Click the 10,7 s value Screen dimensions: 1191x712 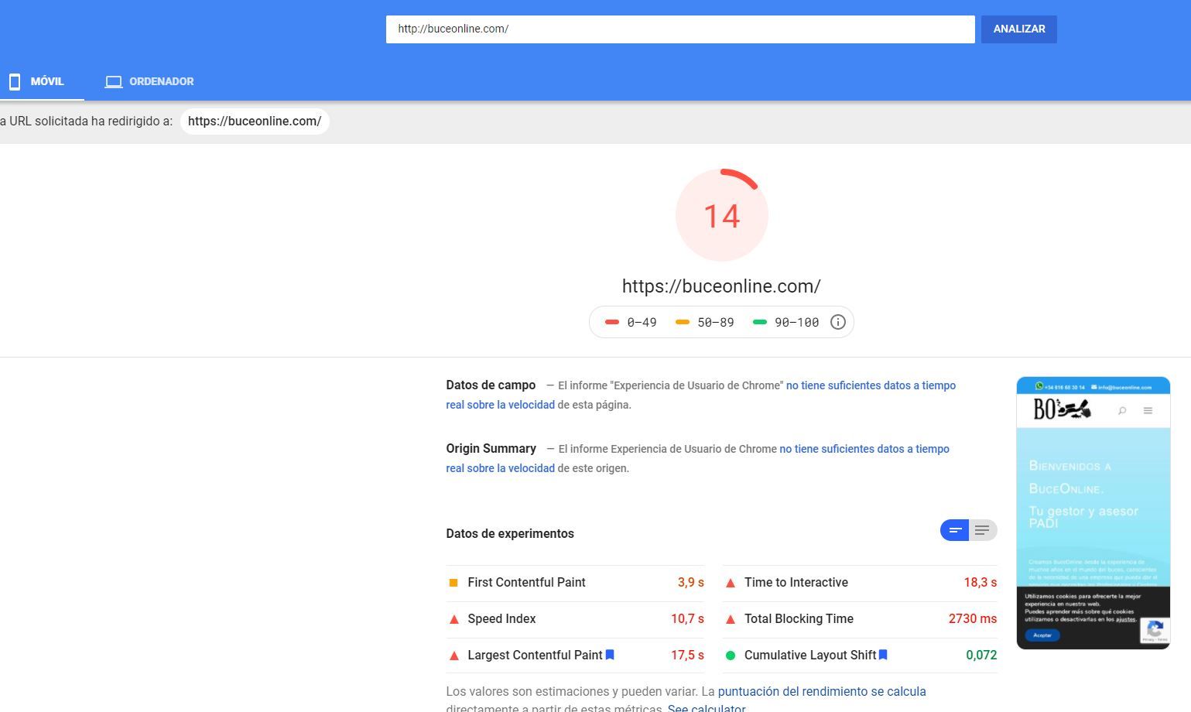pyautogui.click(x=687, y=619)
